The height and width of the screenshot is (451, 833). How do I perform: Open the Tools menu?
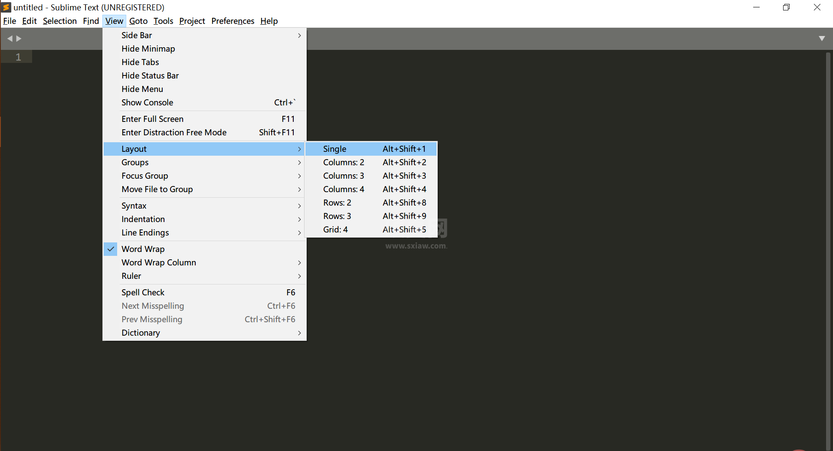click(x=163, y=21)
